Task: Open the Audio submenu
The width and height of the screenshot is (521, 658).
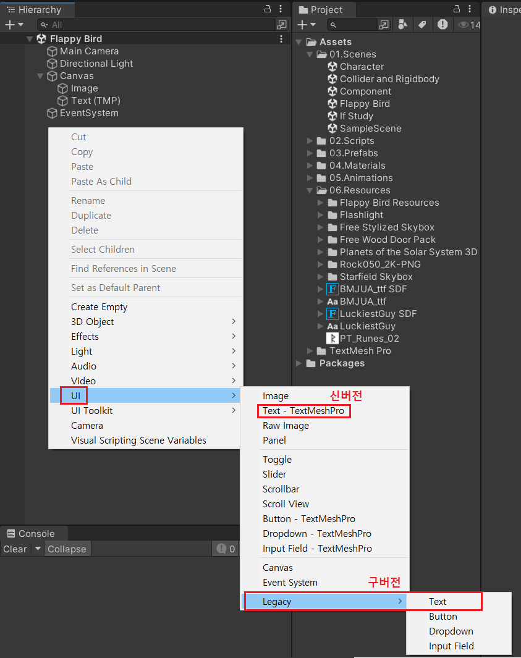Action: 145,366
